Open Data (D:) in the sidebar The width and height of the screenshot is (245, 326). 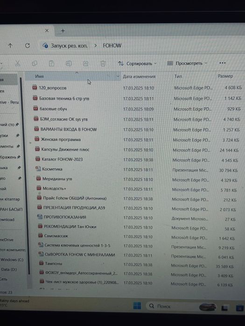[x=9, y=269]
